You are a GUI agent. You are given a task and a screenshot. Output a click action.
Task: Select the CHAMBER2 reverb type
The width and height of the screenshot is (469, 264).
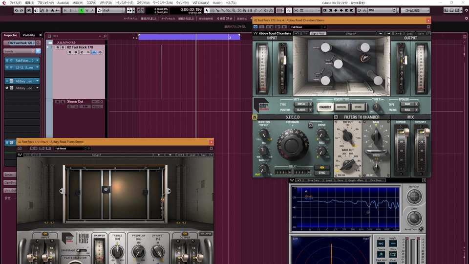pyautogui.click(x=325, y=107)
